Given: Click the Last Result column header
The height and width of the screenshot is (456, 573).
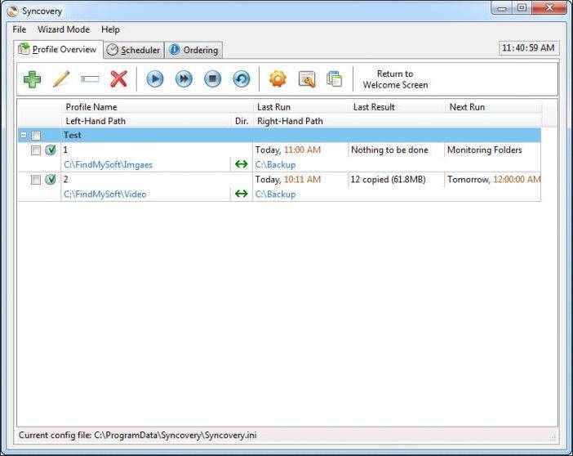Looking at the screenshot, I should pyautogui.click(x=374, y=107).
